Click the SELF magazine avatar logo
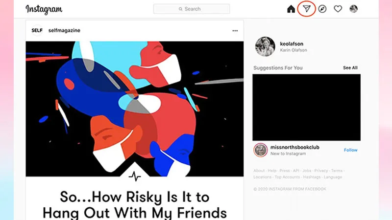The image size is (392, 220). 37,30
